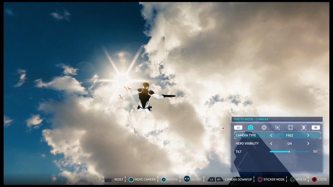Click the Reset label
333x187 pixels.
119,180
